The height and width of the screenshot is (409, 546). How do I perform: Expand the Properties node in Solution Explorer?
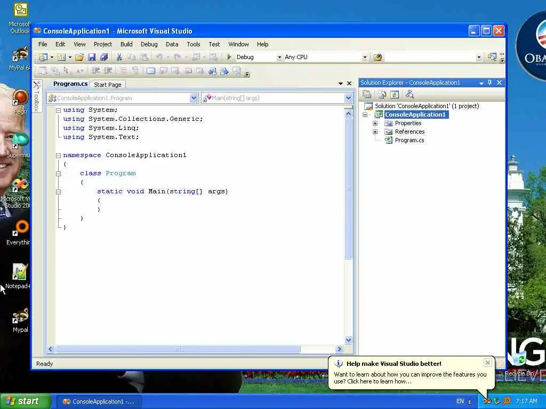coord(375,123)
